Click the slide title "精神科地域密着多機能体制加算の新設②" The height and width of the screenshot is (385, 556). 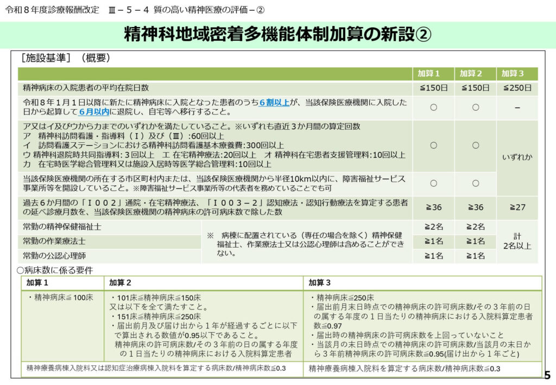click(x=277, y=35)
